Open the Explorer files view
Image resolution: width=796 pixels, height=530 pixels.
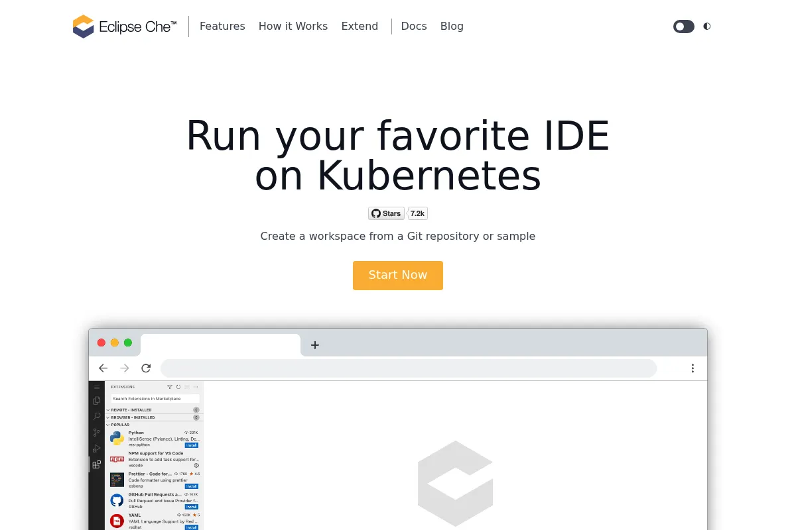(x=97, y=401)
